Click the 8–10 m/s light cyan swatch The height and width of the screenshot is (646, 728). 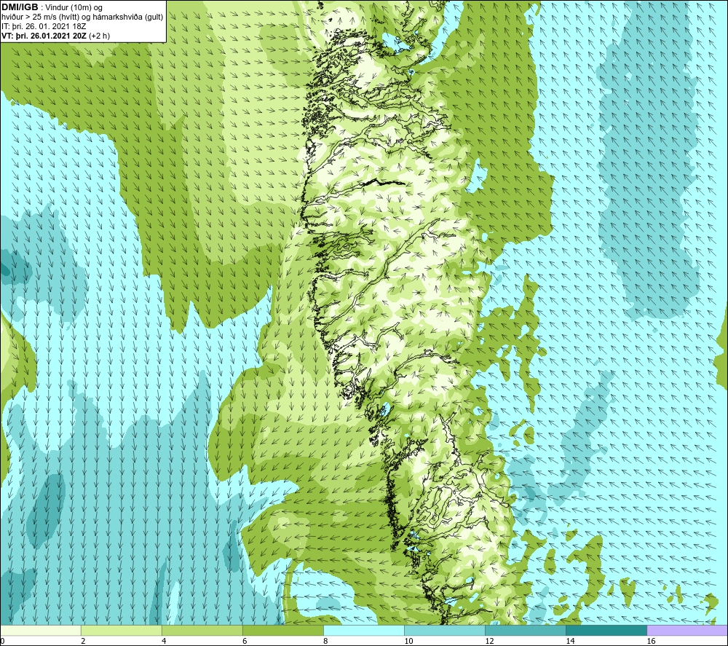pyautogui.click(x=363, y=630)
